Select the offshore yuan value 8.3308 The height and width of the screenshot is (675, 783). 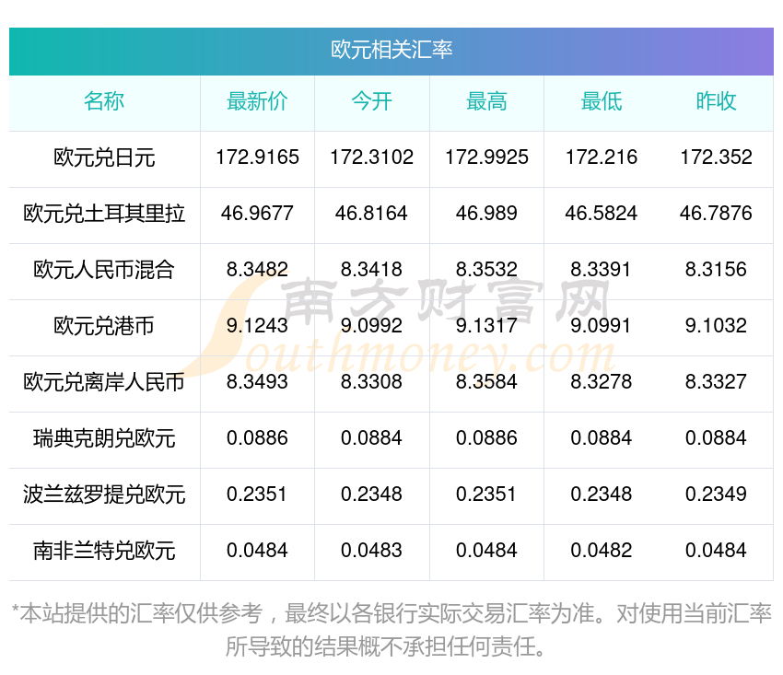coord(371,382)
